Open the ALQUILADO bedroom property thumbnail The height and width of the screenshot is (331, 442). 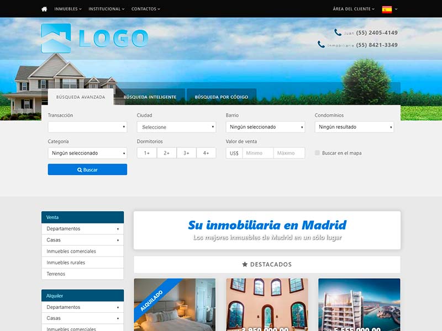[175, 305]
